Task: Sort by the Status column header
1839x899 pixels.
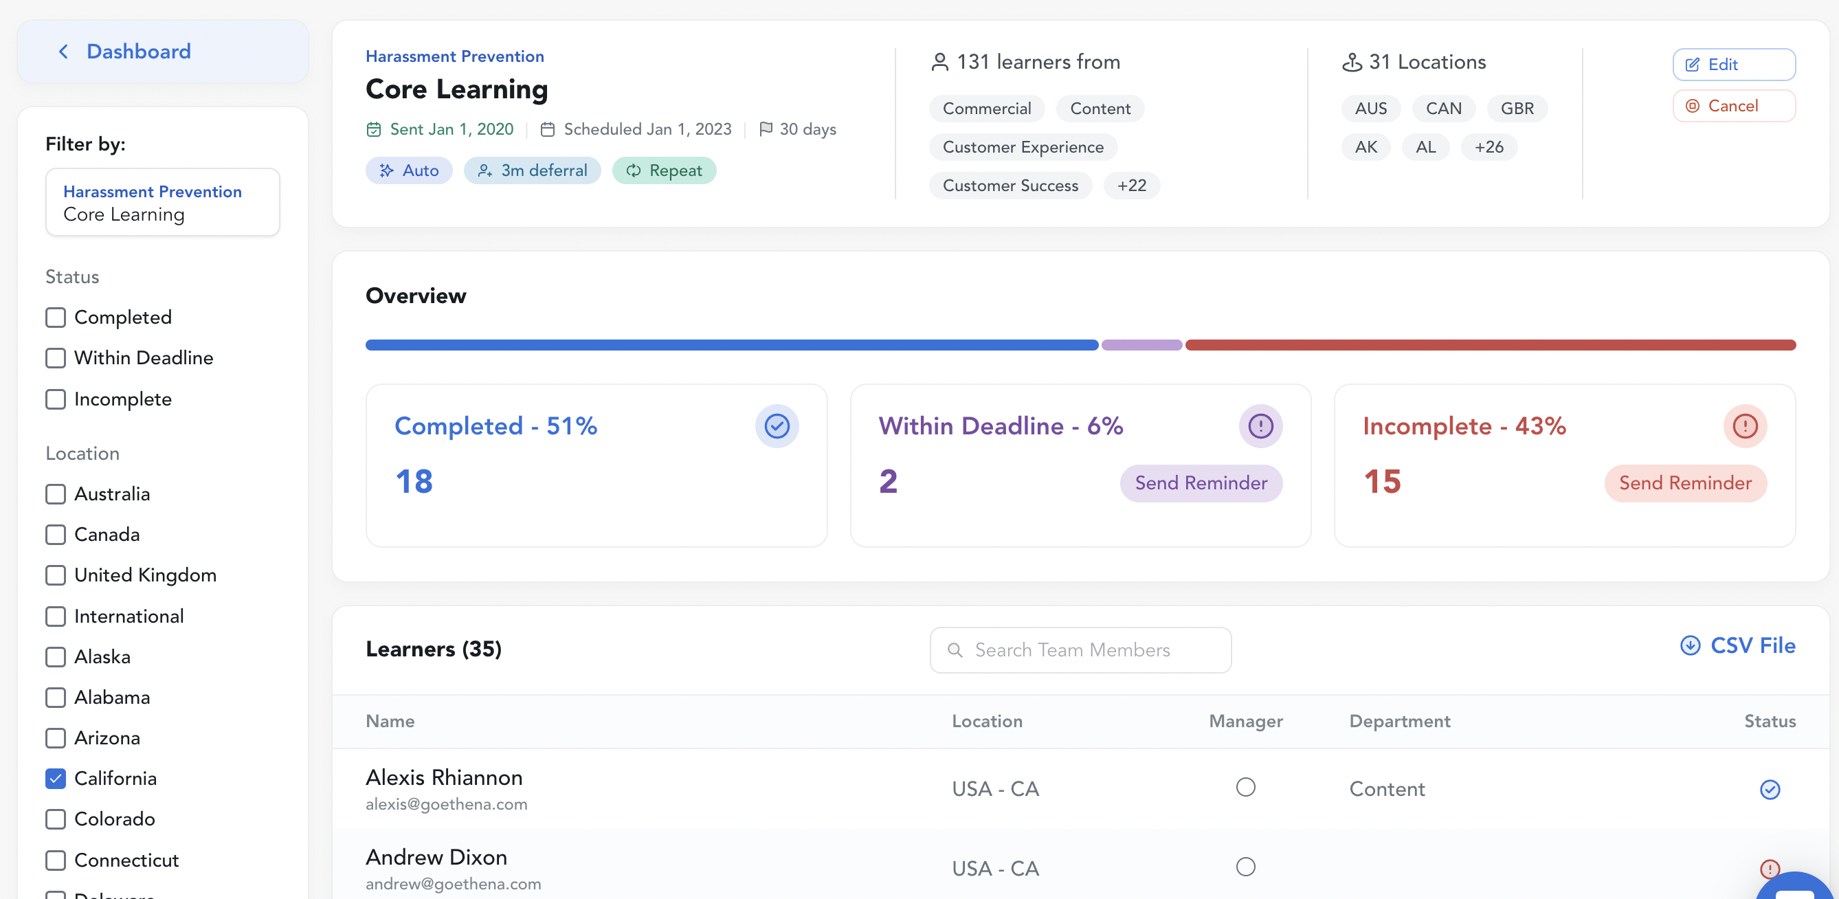Action: [x=1770, y=721]
